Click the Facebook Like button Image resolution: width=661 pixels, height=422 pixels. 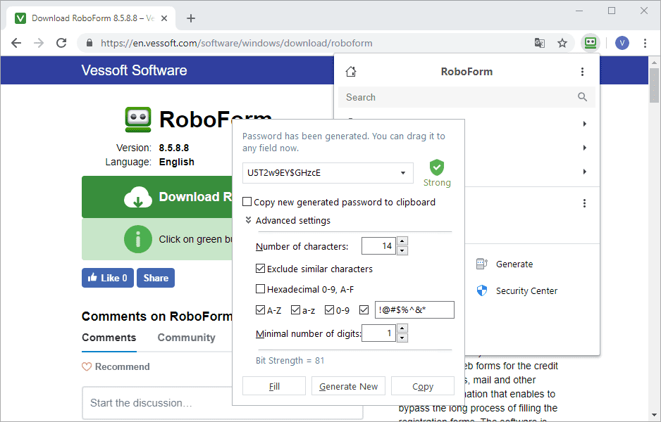pos(108,278)
